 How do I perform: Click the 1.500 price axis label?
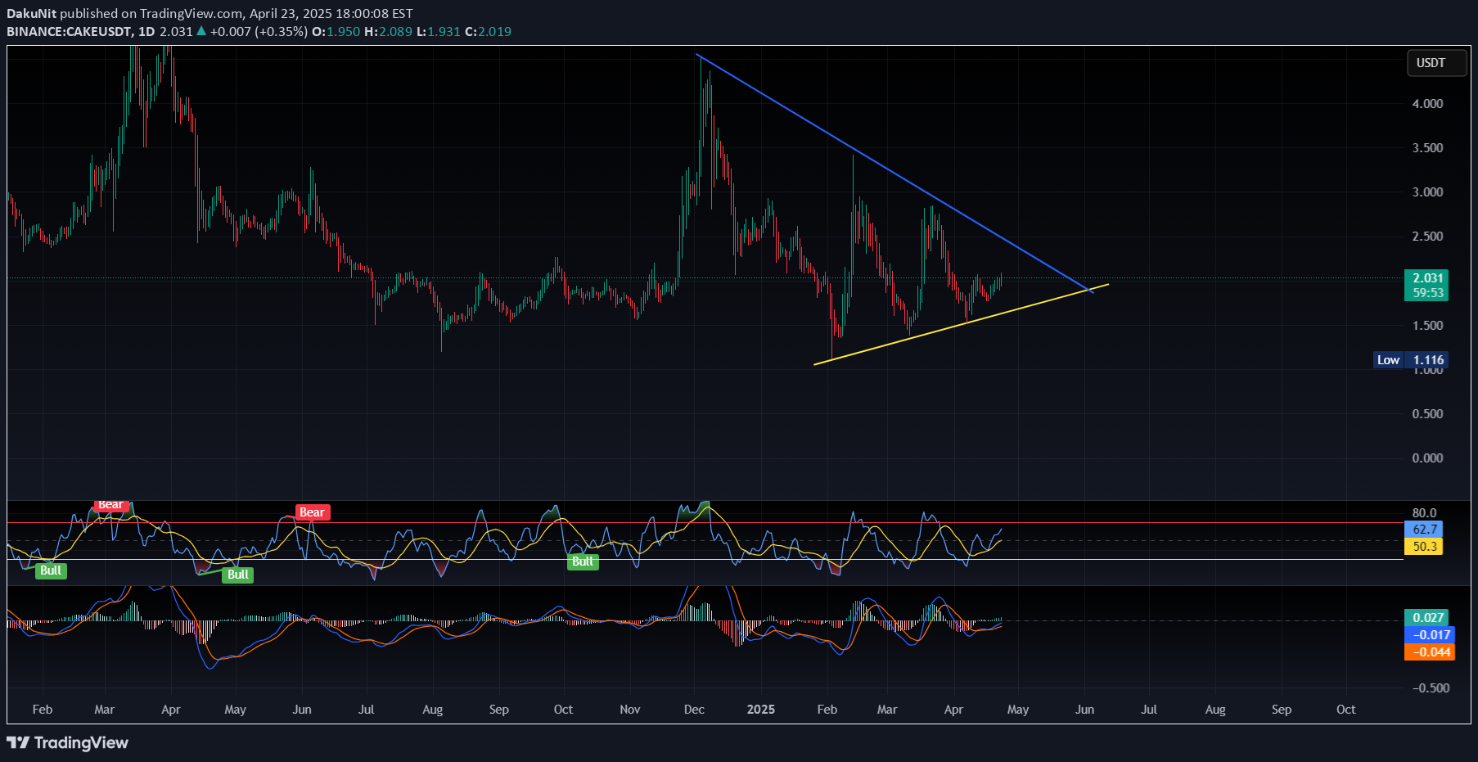tap(1427, 326)
